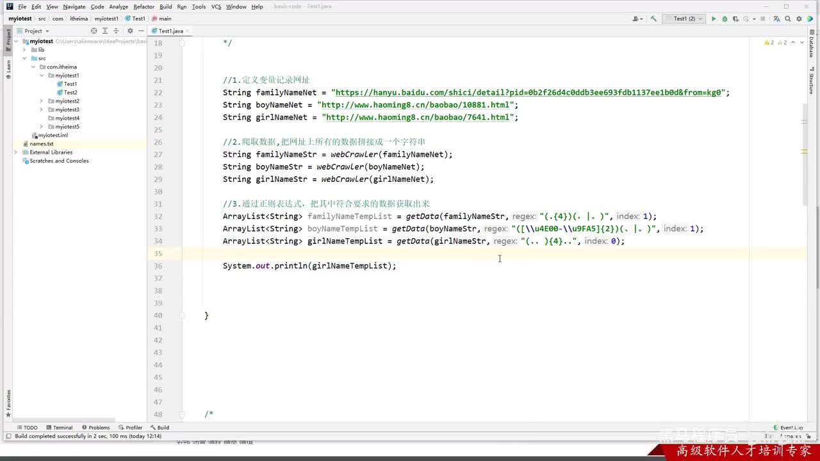Open the File menu

(22, 6)
